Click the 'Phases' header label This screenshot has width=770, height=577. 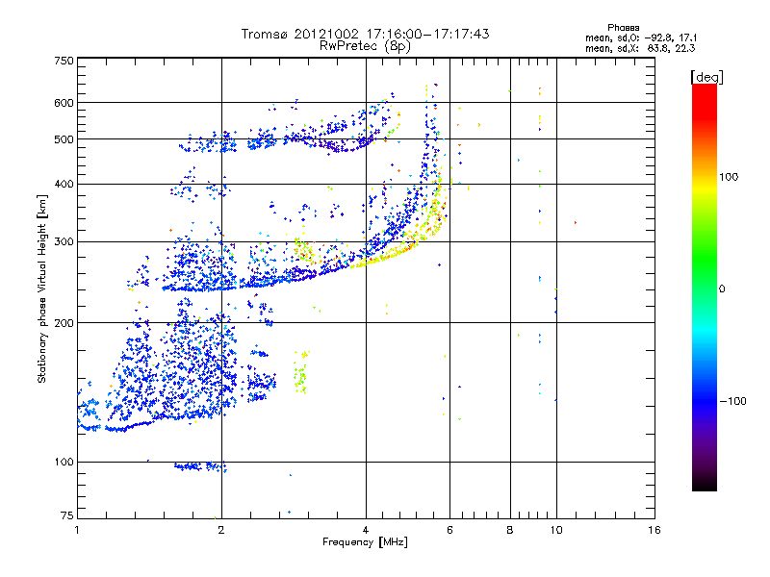pos(623,28)
